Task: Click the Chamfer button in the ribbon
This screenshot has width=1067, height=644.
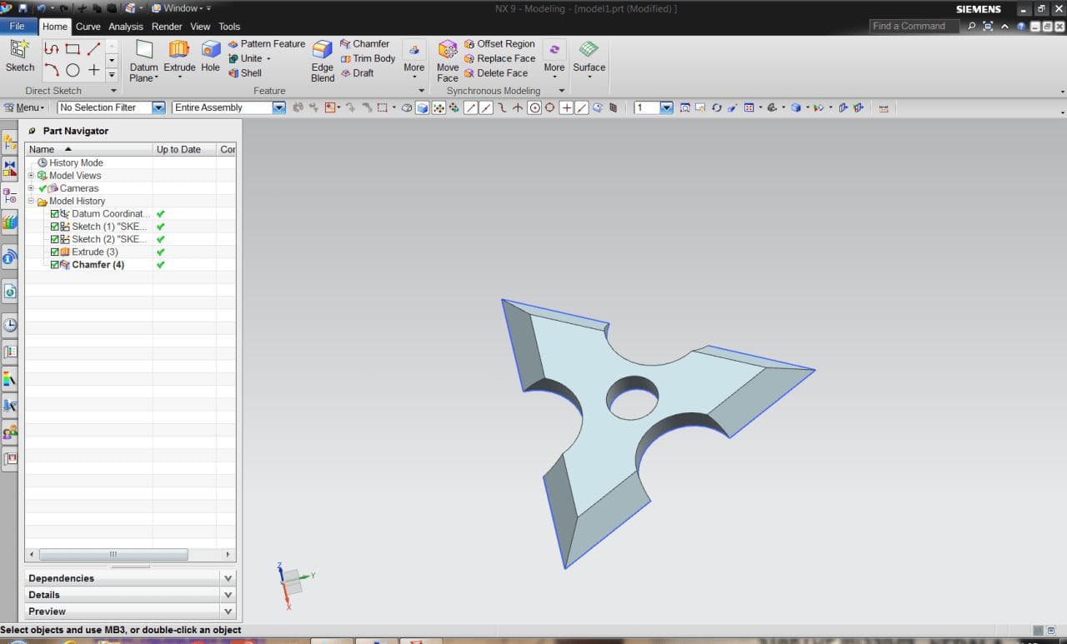Action: pos(365,44)
